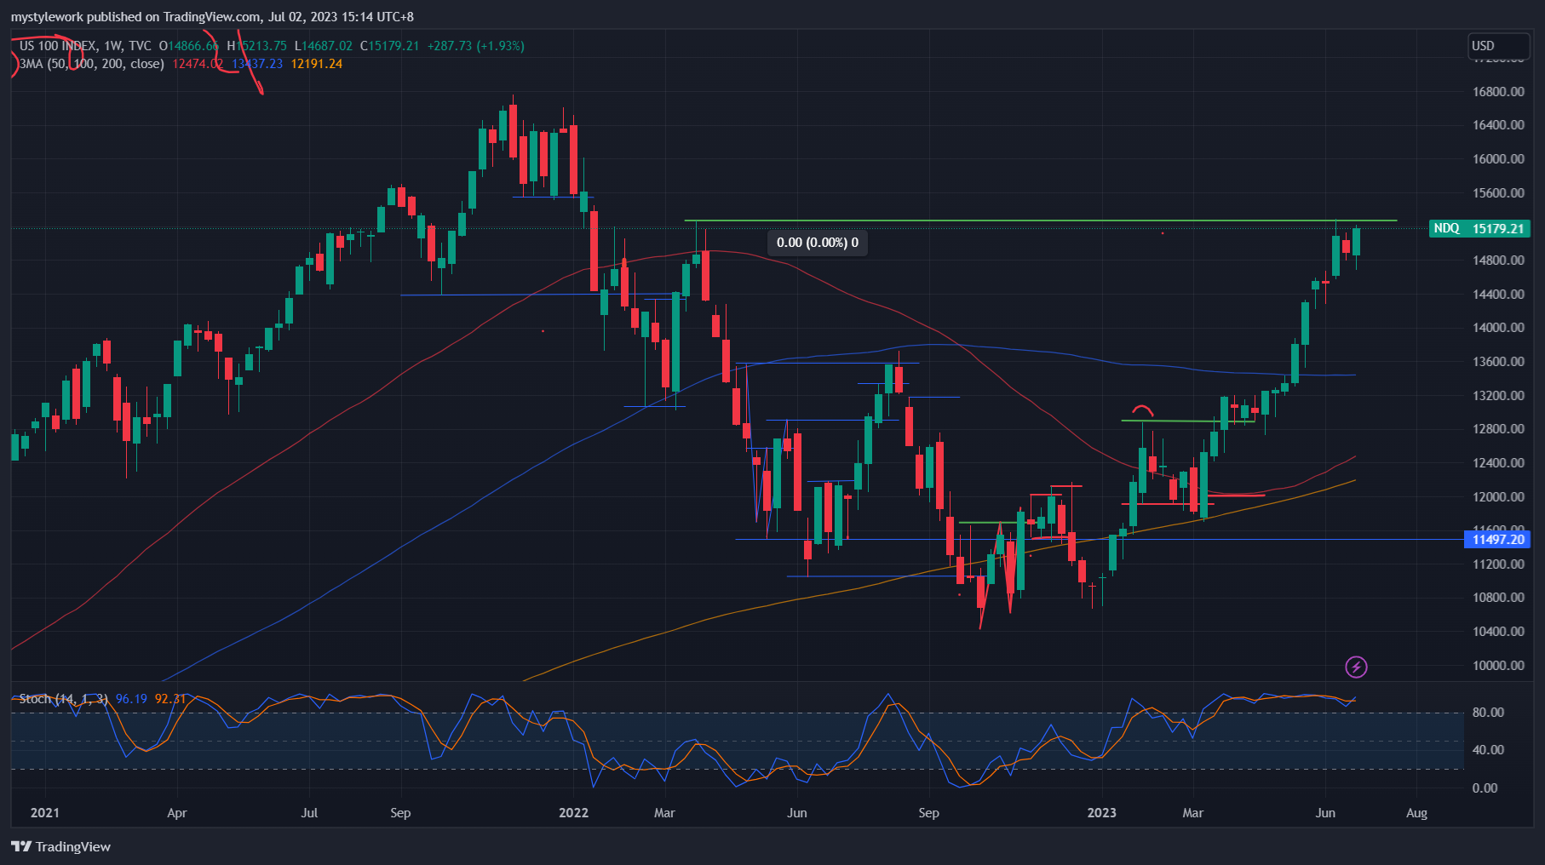Click the low value L14687.02
Viewport: 1545px width, 865px height.
click(x=323, y=46)
